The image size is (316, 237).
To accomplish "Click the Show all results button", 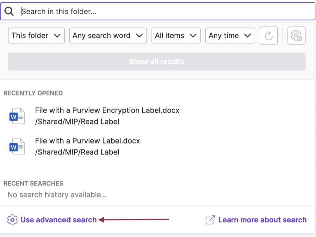I will click(157, 61).
